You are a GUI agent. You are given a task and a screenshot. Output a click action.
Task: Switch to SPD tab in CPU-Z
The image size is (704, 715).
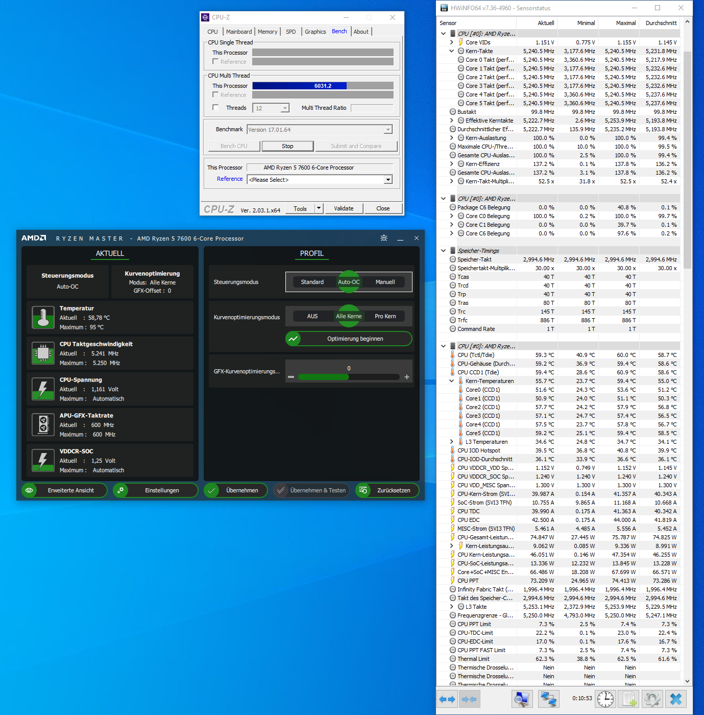(x=291, y=32)
